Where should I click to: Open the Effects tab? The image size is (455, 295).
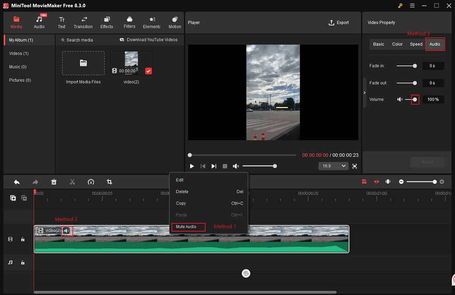point(106,22)
